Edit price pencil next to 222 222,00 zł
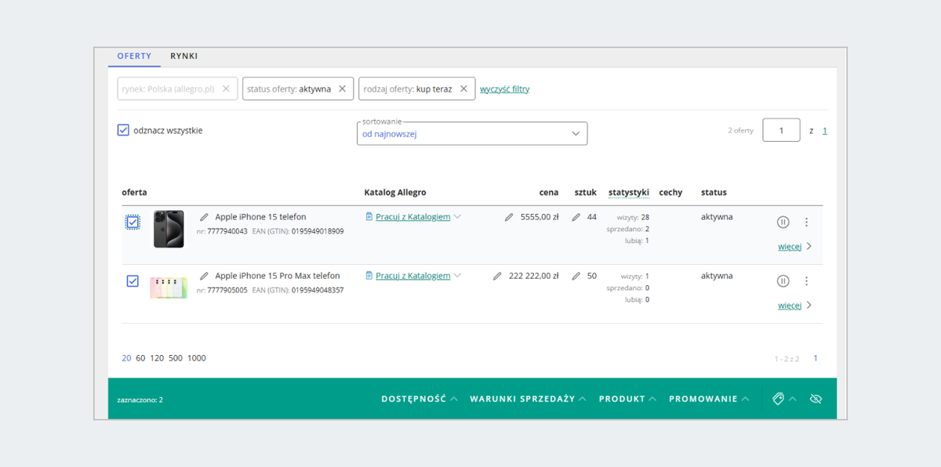This screenshot has height=467, width=941. click(x=497, y=276)
